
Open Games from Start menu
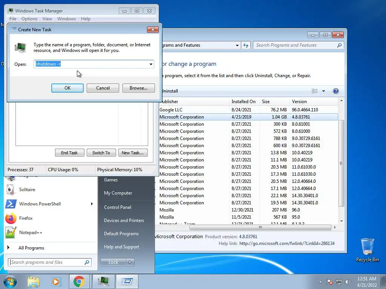coord(111,180)
